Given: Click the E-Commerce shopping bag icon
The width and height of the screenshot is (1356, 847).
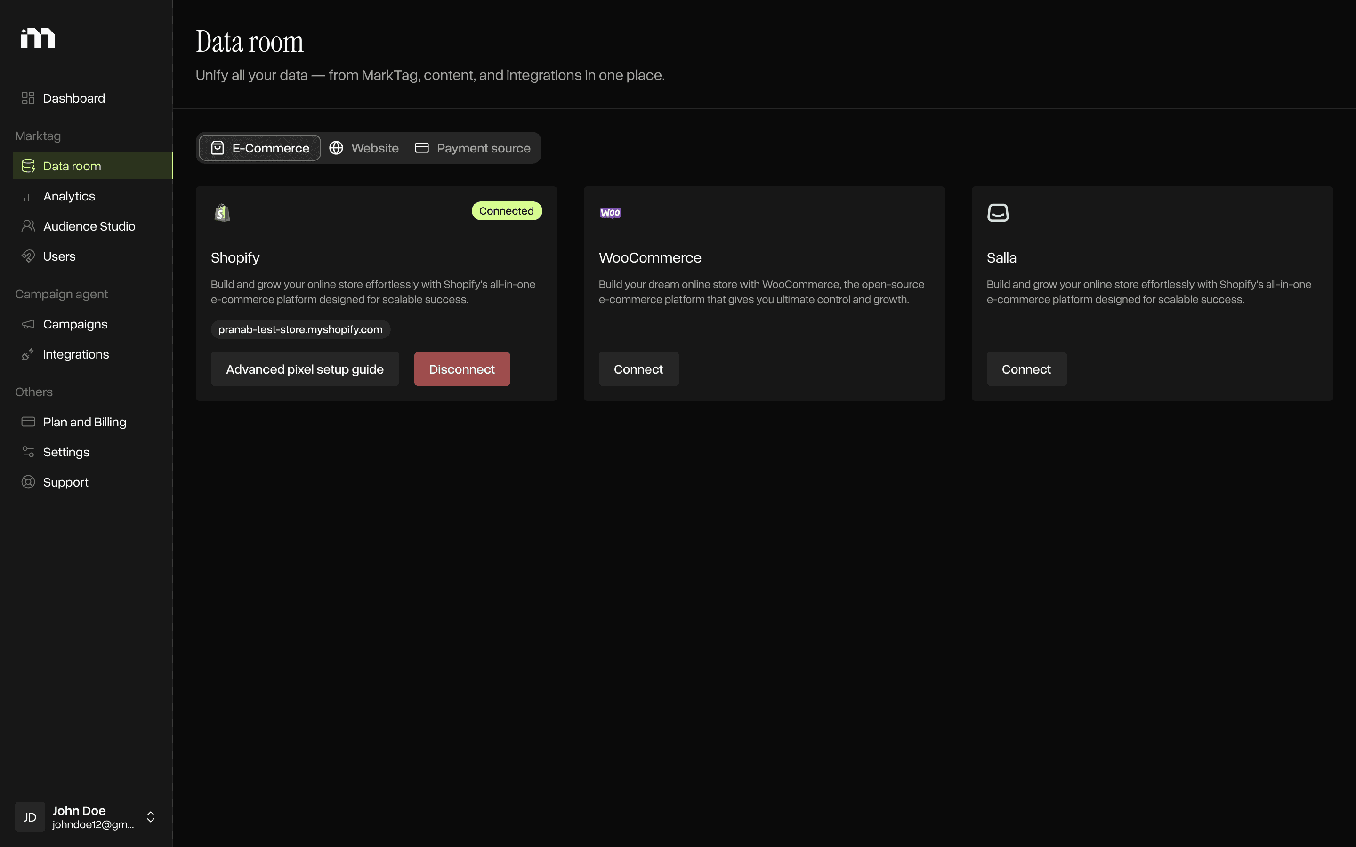Looking at the screenshot, I should (218, 148).
